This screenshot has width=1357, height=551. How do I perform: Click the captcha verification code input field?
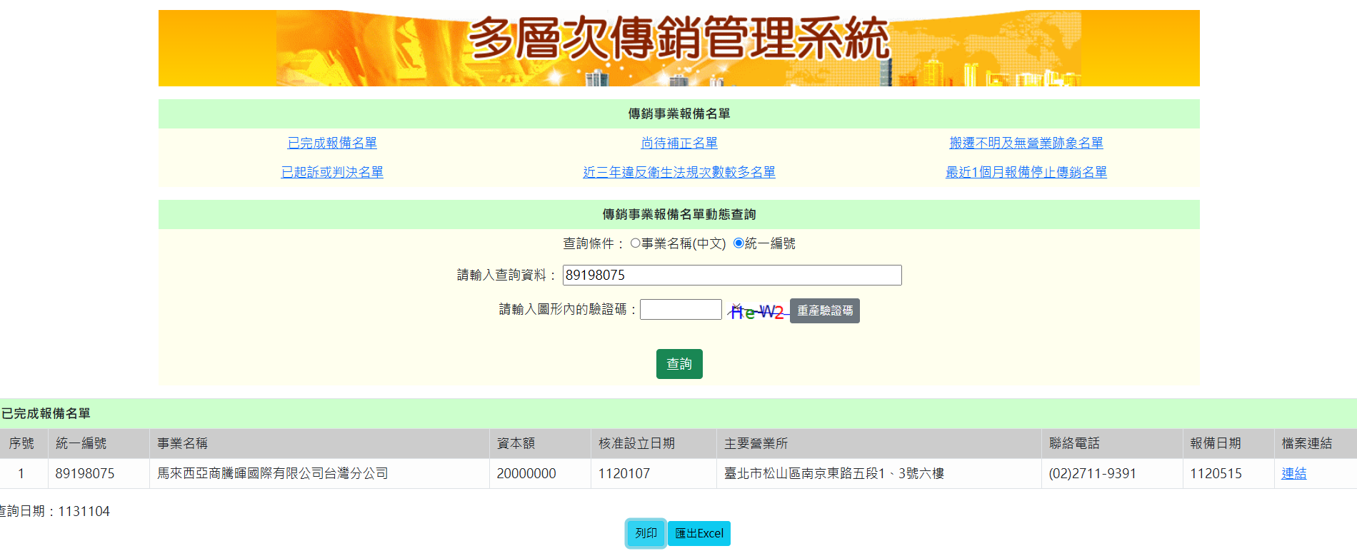tap(681, 309)
